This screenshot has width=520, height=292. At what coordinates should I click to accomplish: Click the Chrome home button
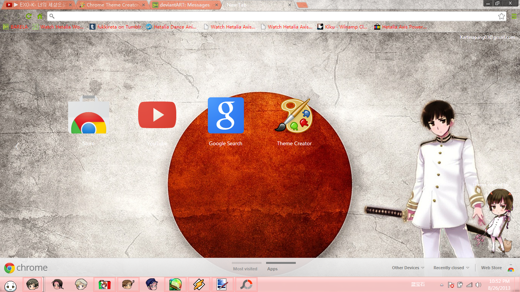point(39,16)
